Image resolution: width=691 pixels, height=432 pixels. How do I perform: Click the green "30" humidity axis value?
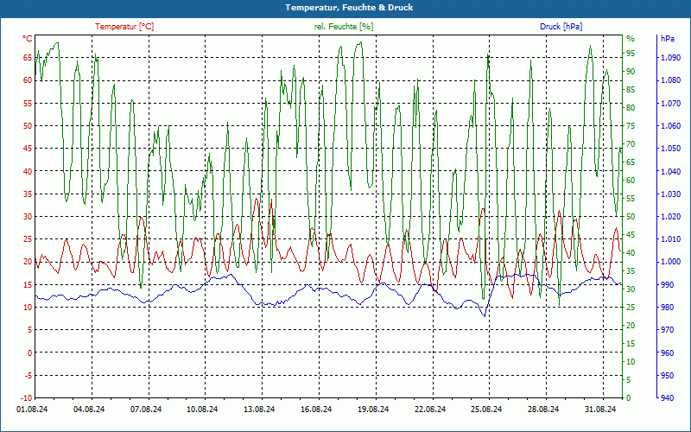point(631,289)
